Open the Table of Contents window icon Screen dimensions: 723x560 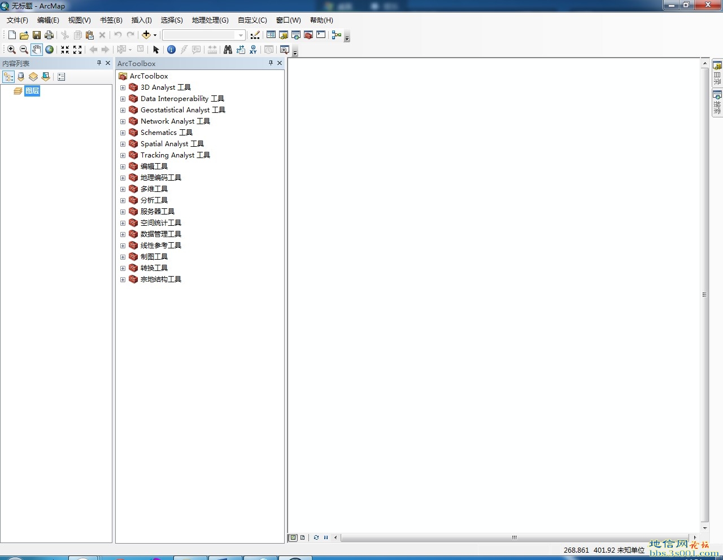tap(271, 35)
